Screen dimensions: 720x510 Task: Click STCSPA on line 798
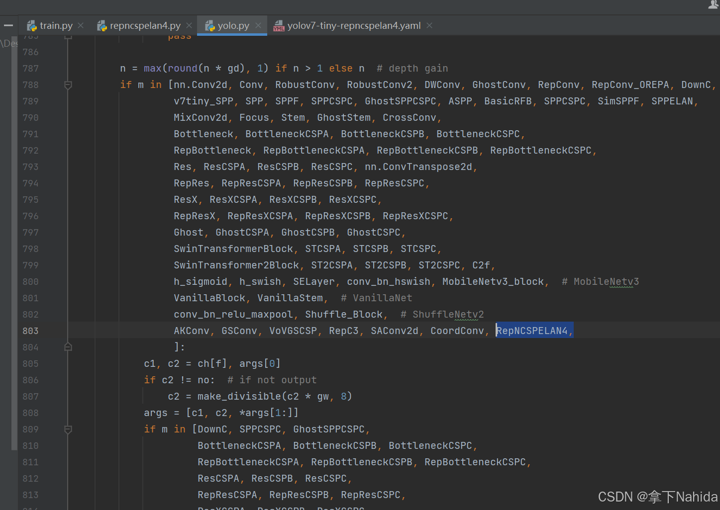click(323, 249)
